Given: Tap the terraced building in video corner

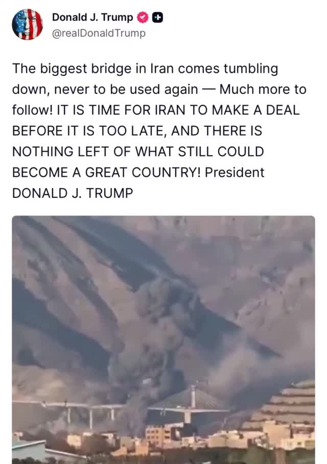Looking at the screenshot, I should coord(284,408).
